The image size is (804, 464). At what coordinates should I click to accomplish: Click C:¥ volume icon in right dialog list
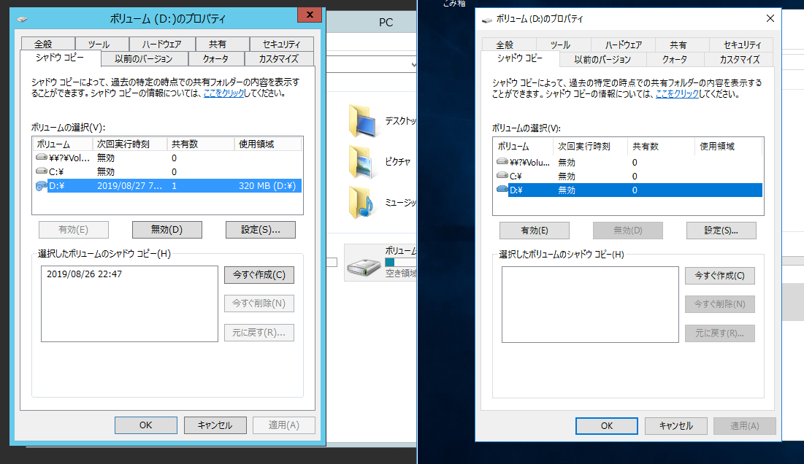[x=502, y=176]
